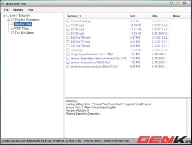Click the 19.82 KB size cell
Viewport: 192px width, 145px height.
click(x=136, y=50)
